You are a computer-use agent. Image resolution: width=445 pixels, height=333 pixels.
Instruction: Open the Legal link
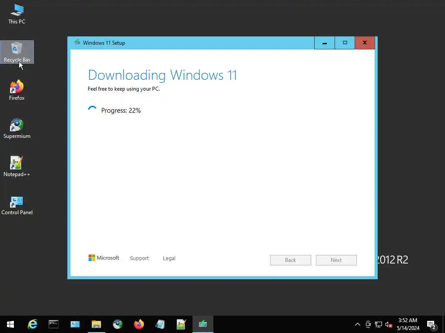coord(169,258)
